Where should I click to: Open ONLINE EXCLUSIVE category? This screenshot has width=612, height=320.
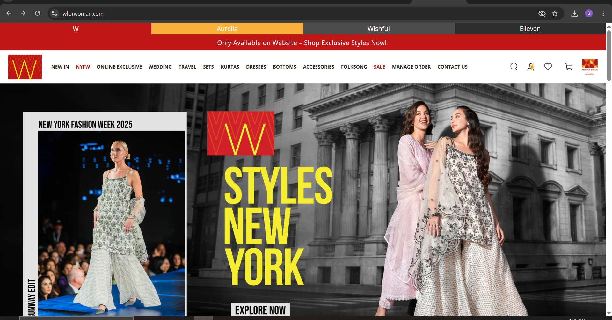(119, 67)
